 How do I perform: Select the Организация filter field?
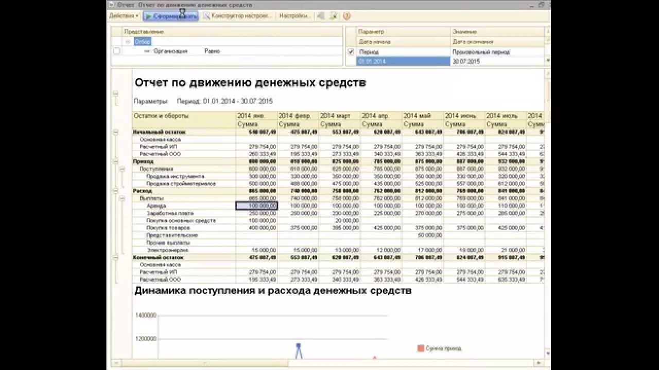pyautogui.click(x=170, y=51)
